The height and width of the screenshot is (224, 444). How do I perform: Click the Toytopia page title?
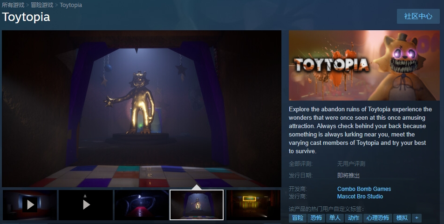click(x=26, y=17)
